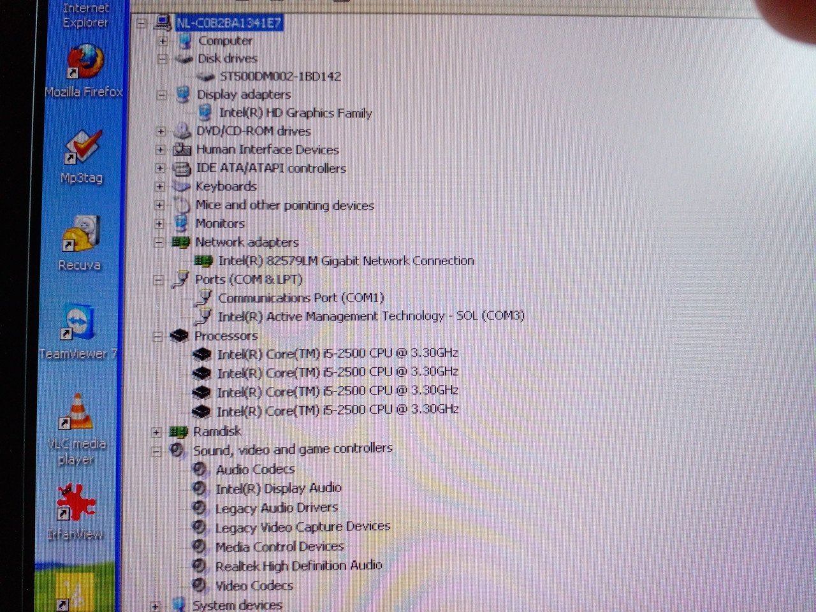Select Video Codecs entry
Viewport: 816px width, 612px height.
tap(254, 585)
